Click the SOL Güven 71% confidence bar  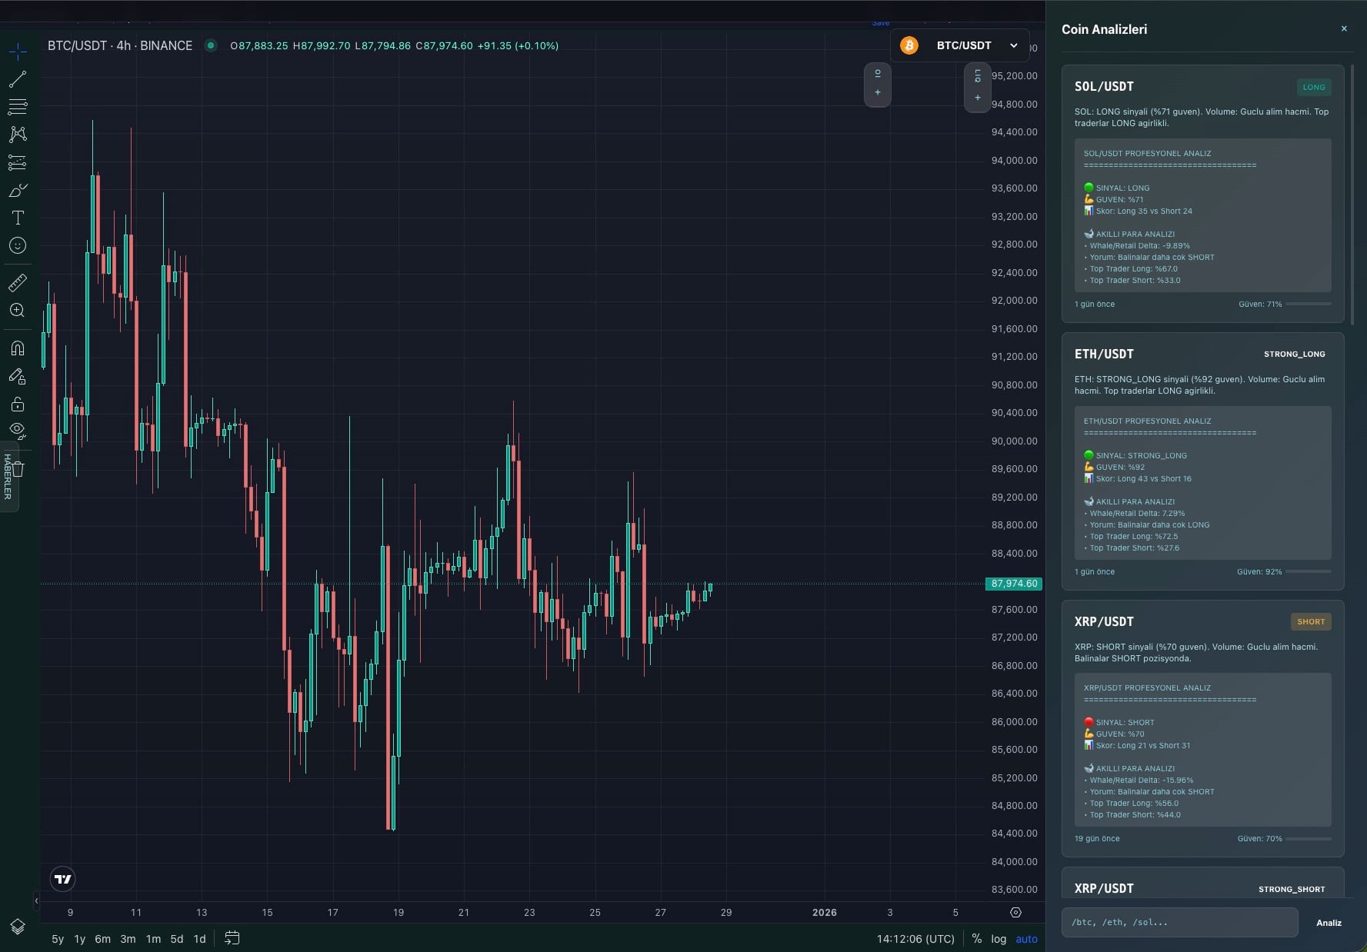1309,305
